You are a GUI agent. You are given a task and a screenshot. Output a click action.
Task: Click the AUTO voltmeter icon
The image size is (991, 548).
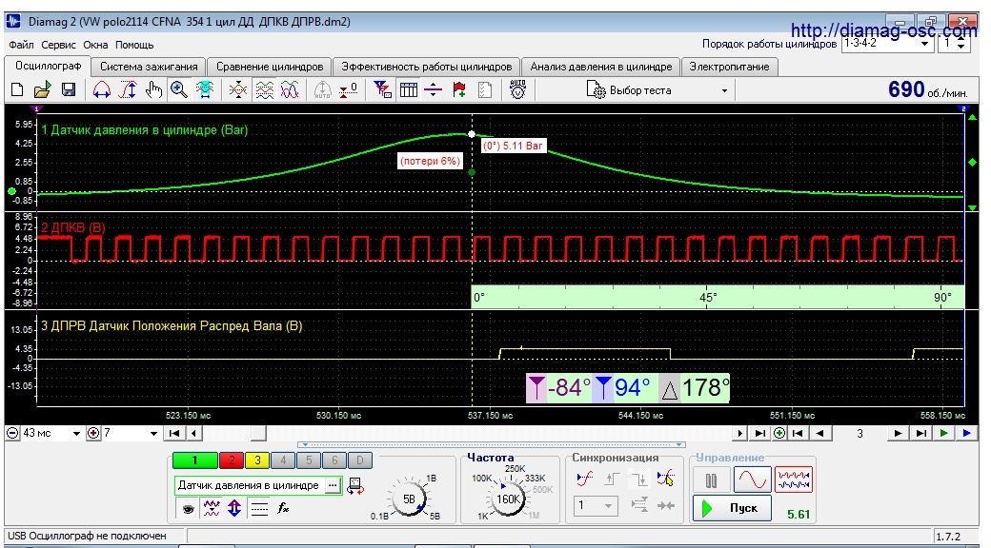click(x=517, y=89)
